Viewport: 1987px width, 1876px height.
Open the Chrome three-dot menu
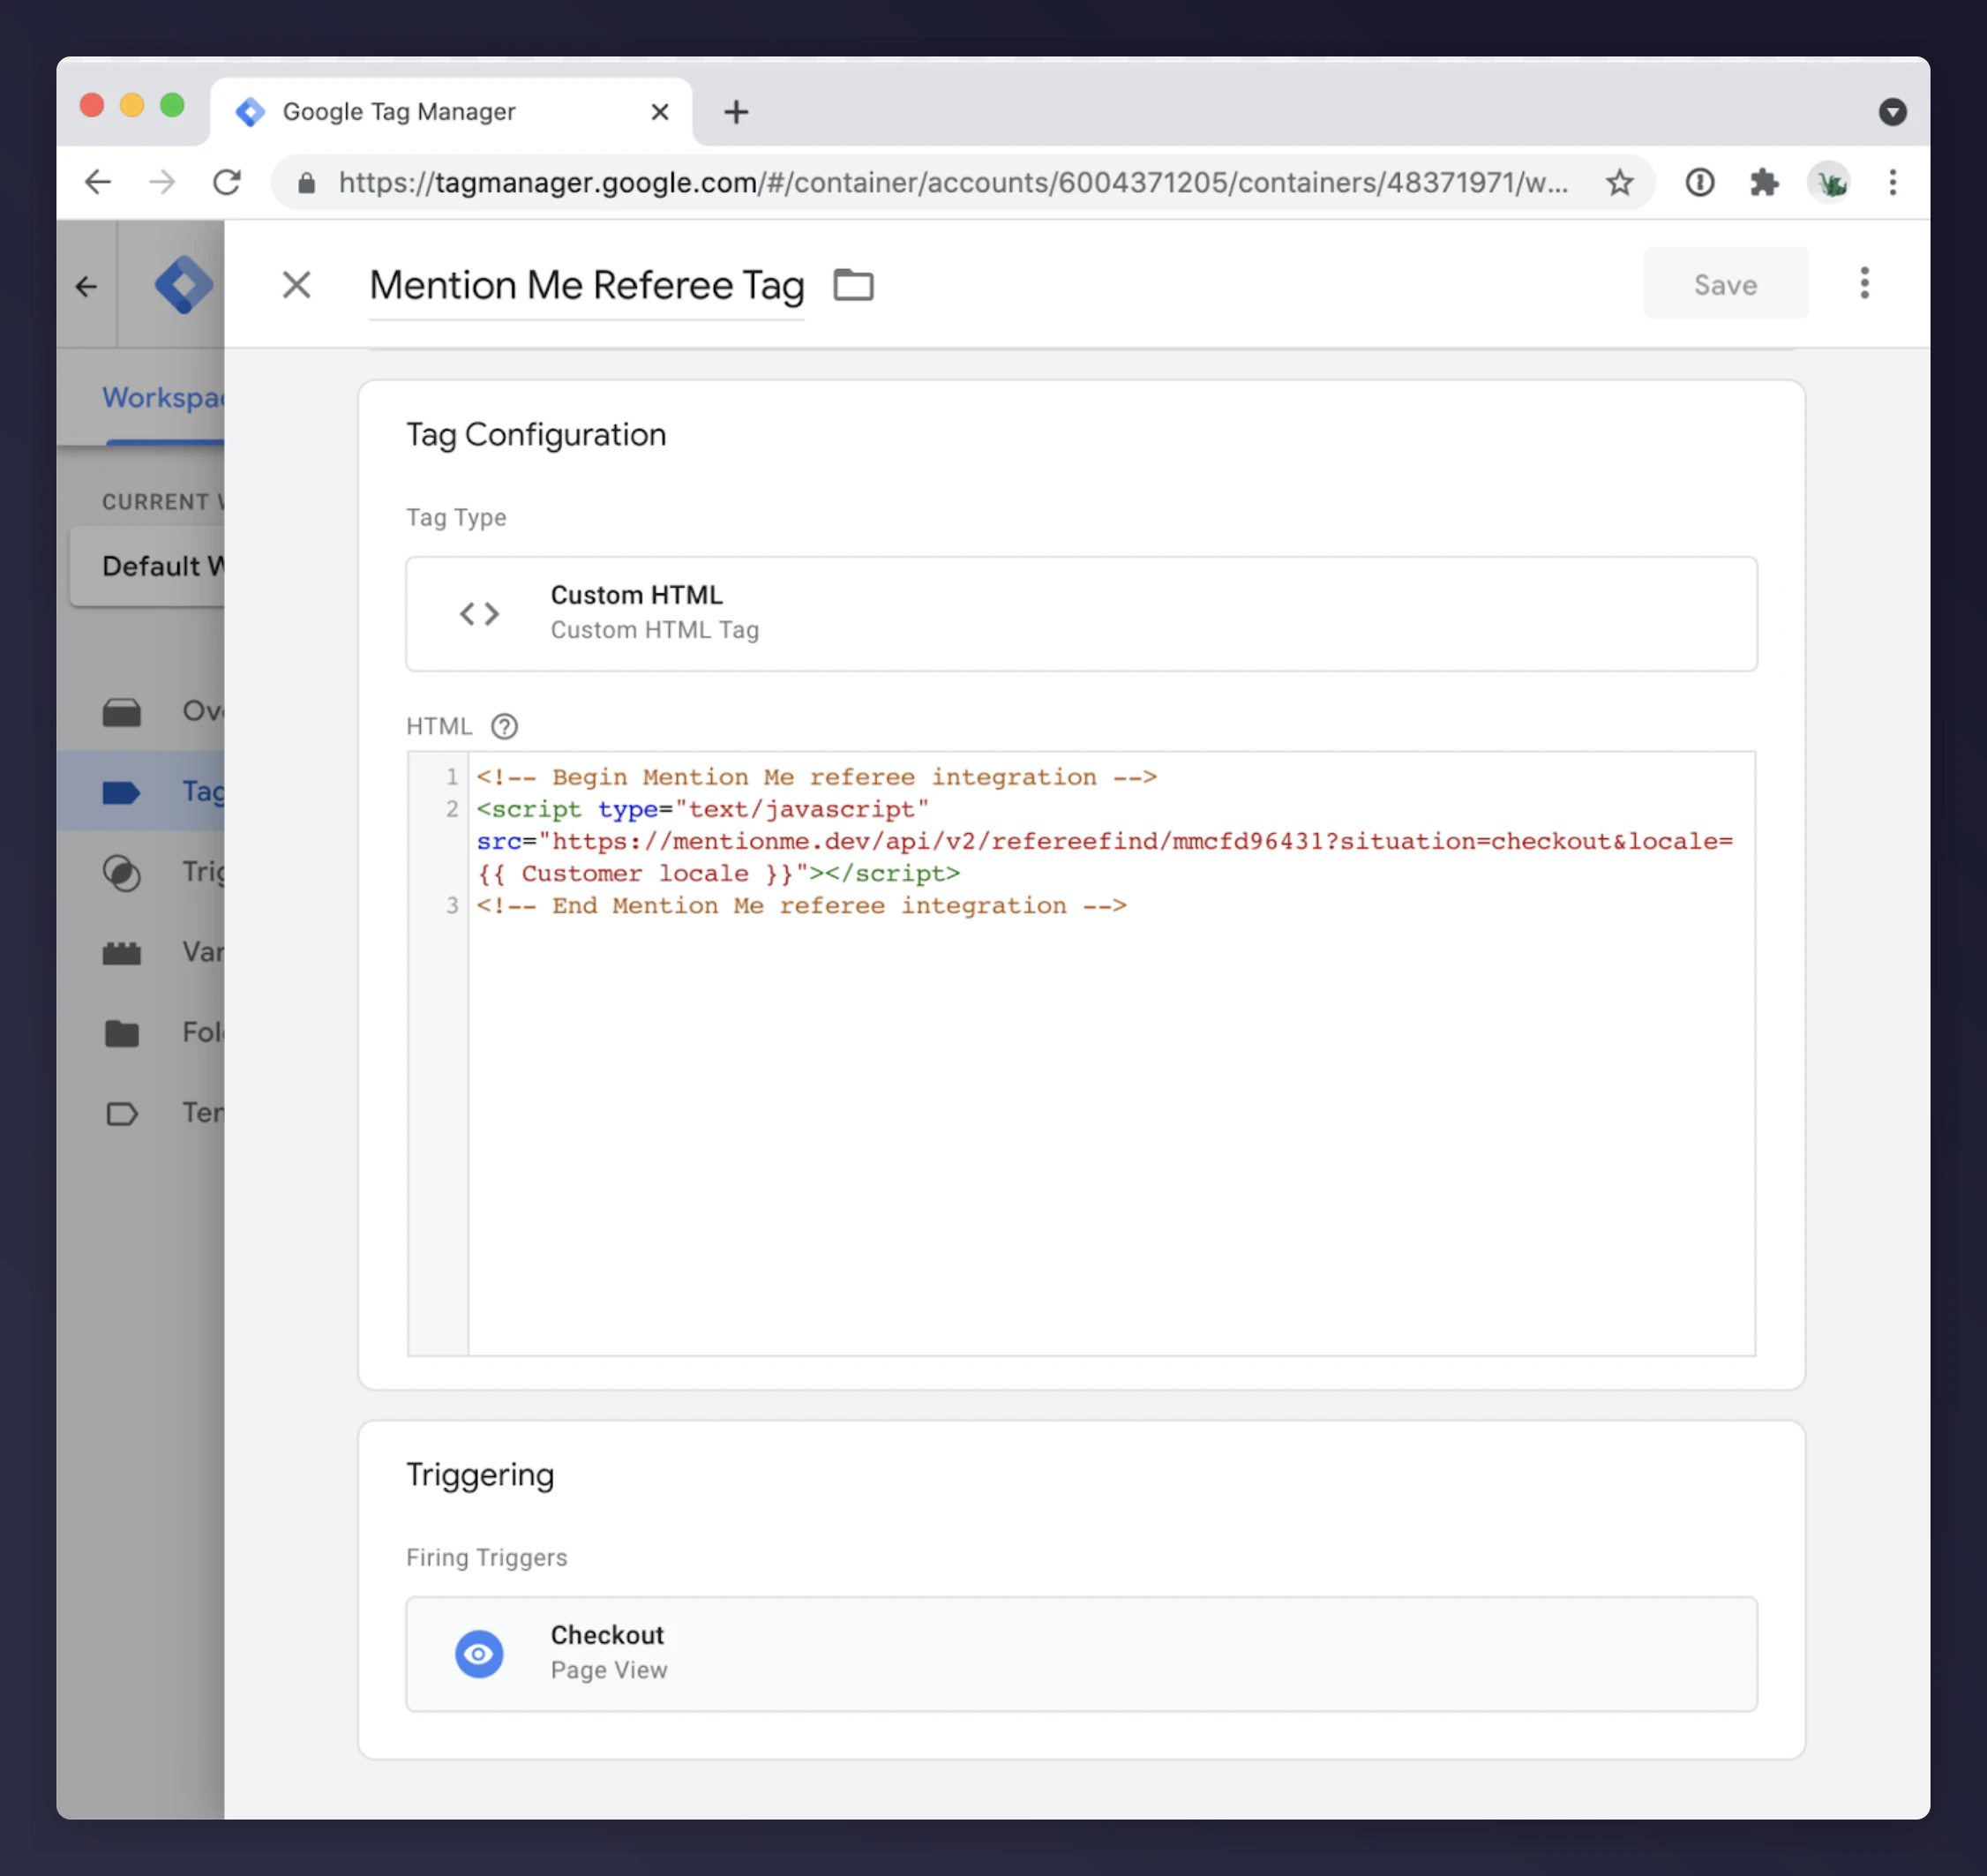(1892, 182)
